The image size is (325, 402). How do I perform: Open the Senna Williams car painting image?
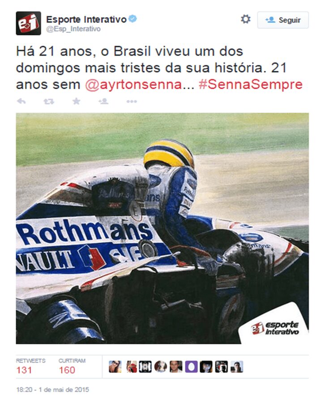click(162, 228)
